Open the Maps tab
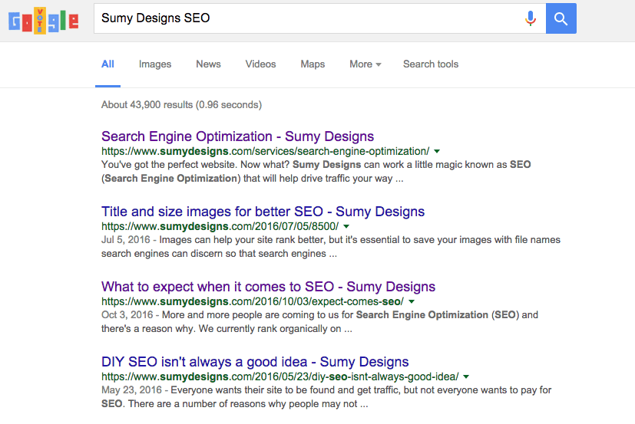 coord(313,64)
